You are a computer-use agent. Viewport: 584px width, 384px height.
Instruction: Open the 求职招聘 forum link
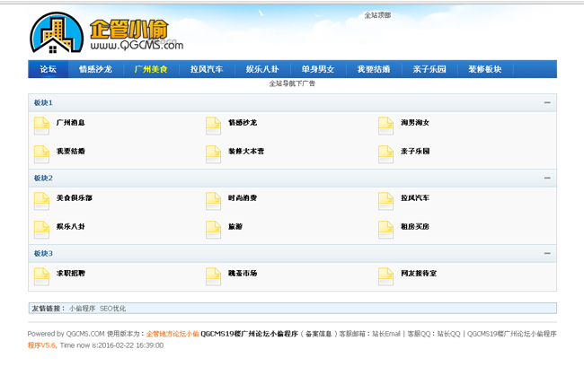click(71, 273)
